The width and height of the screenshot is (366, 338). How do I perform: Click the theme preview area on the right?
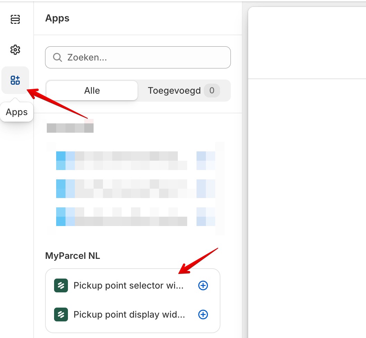308,138
